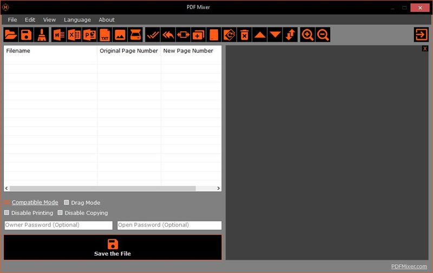The height and width of the screenshot is (273, 433).
Task: Click the scrollbar right arrow
Action: [219, 188]
